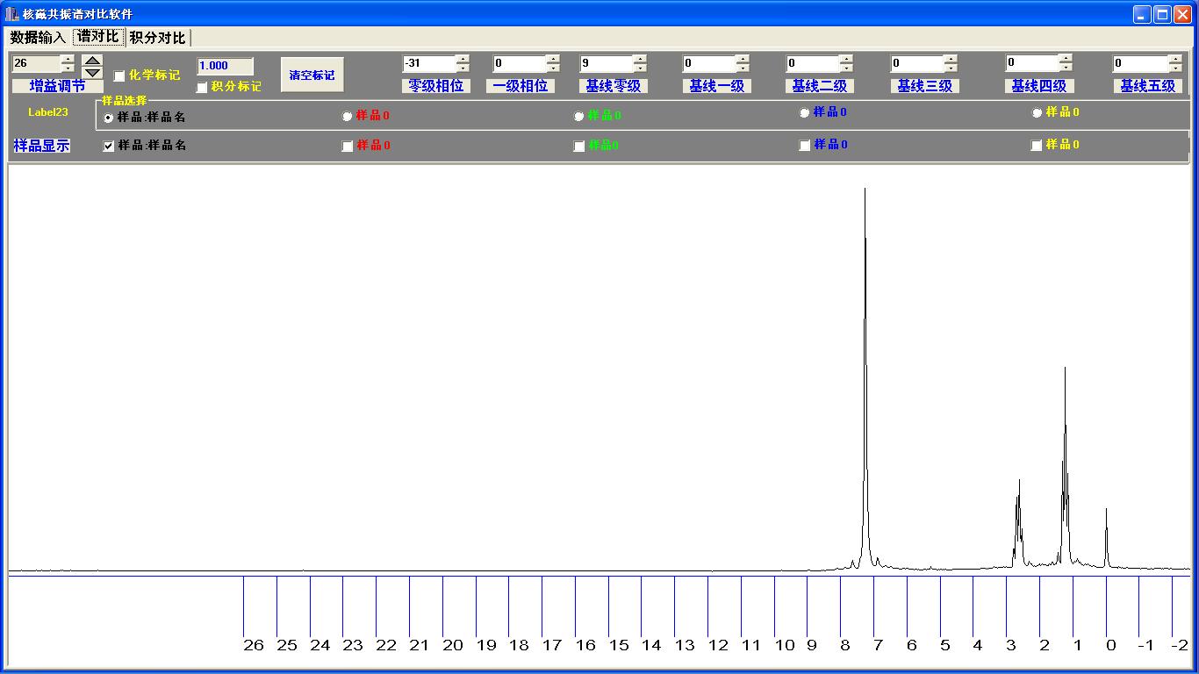Decrease the 基线零级 spinner
This screenshot has width=1199, height=674.
640,68
